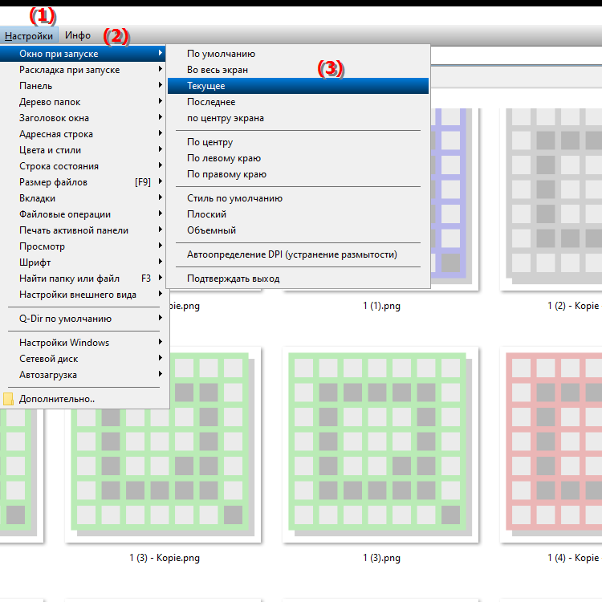Choose По умолчанию startup window option
The height and width of the screenshot is (602, 602).
click(x=298, y=54)
